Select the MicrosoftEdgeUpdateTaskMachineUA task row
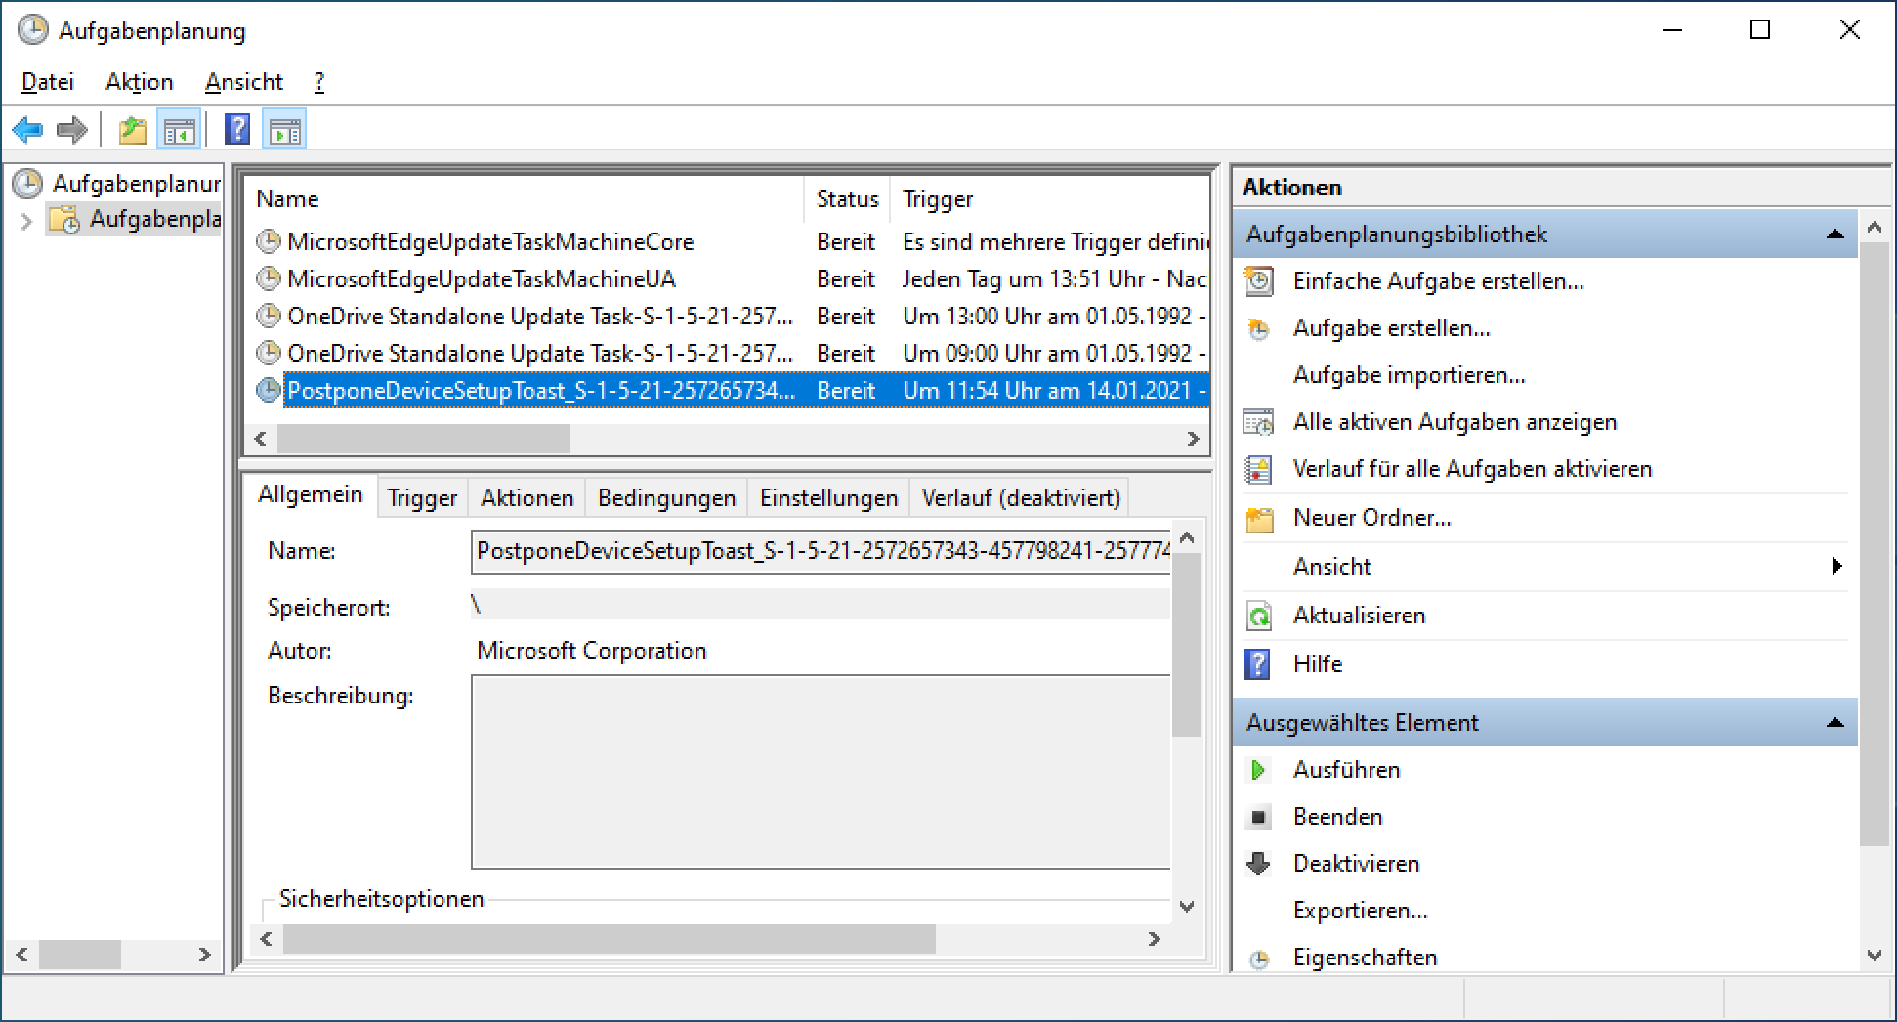 (x=481, y=279)
